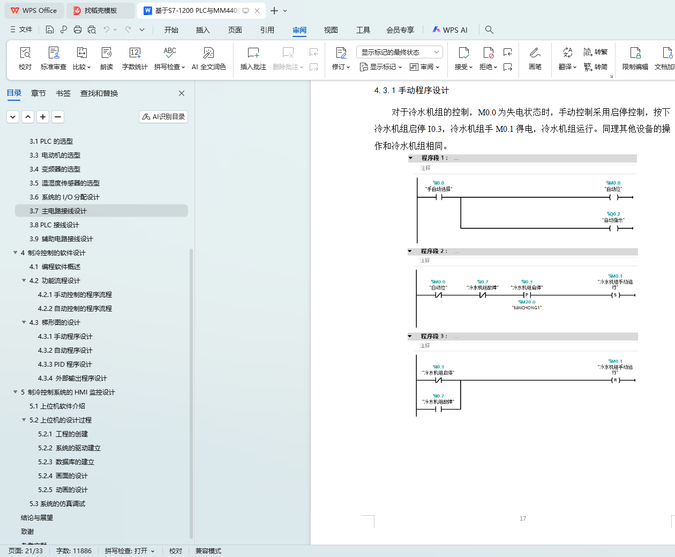Click the undo arrow icon
This screenshot has width=675, height=557.
[107, 29]
